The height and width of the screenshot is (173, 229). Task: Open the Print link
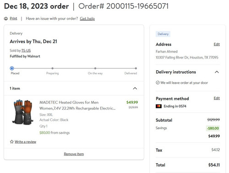tap(13, 18)
